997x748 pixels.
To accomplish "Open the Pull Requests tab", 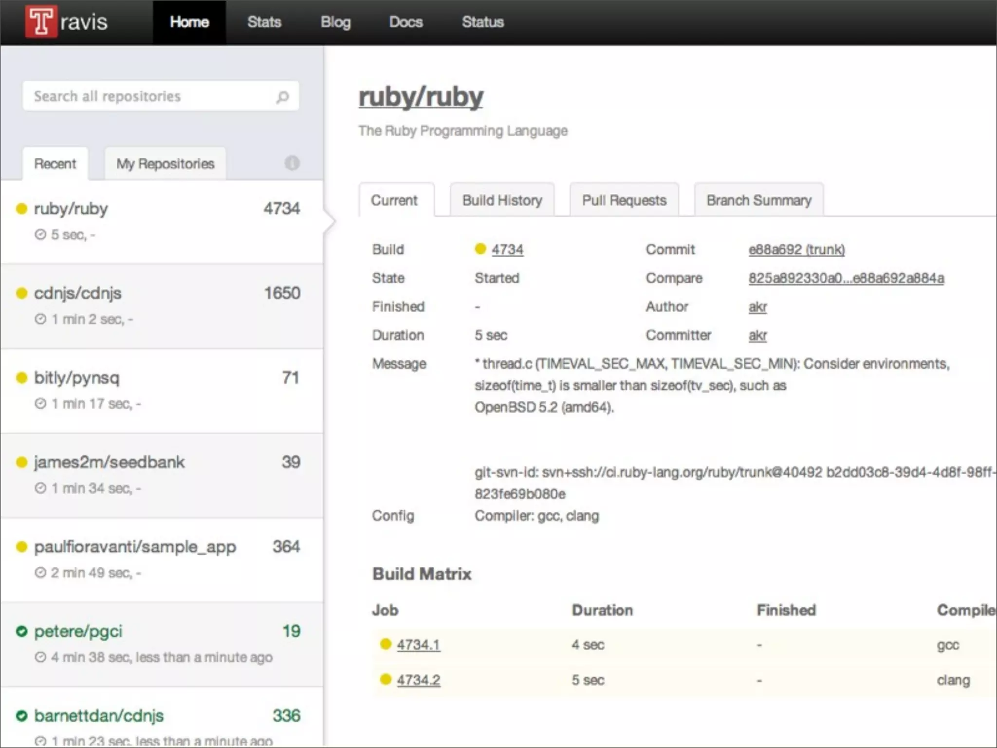I will [624, 200].
